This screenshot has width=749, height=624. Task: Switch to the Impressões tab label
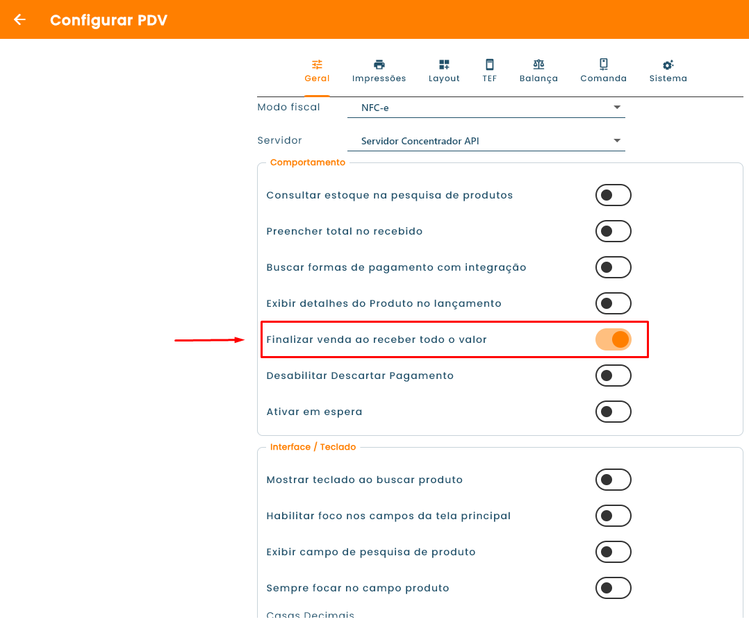(379, 78)
